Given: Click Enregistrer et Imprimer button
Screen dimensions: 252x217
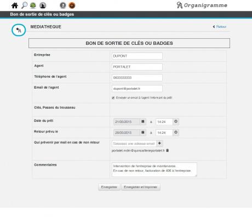Looking at the screenshot, I should coord(141,187).
